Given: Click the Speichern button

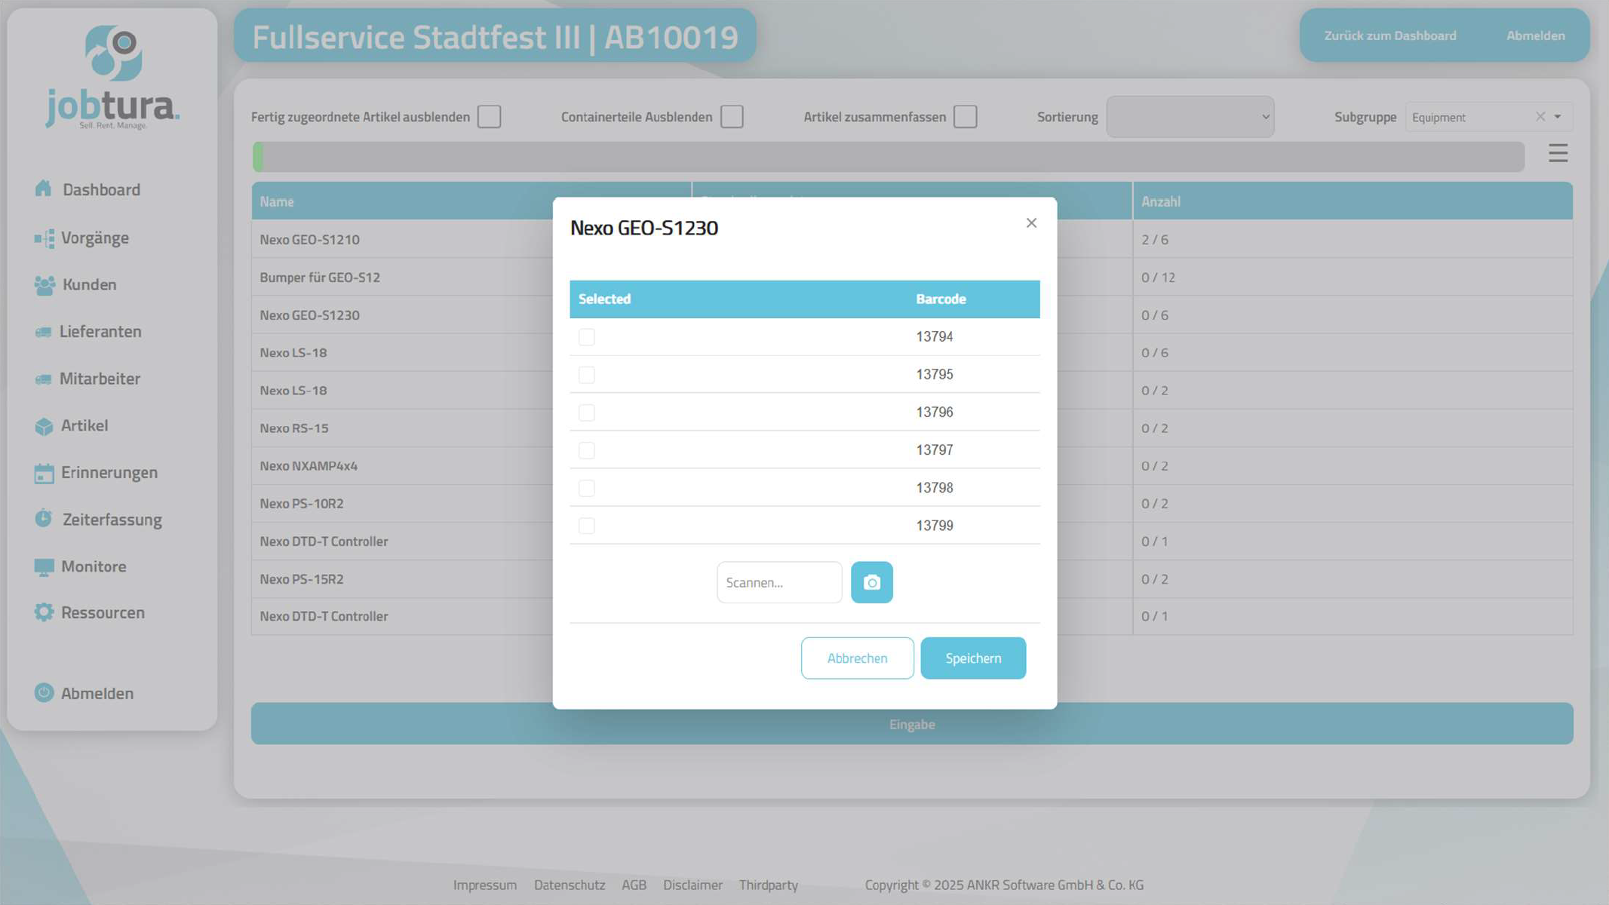Looking at the screenshot, I should point(972,658).
